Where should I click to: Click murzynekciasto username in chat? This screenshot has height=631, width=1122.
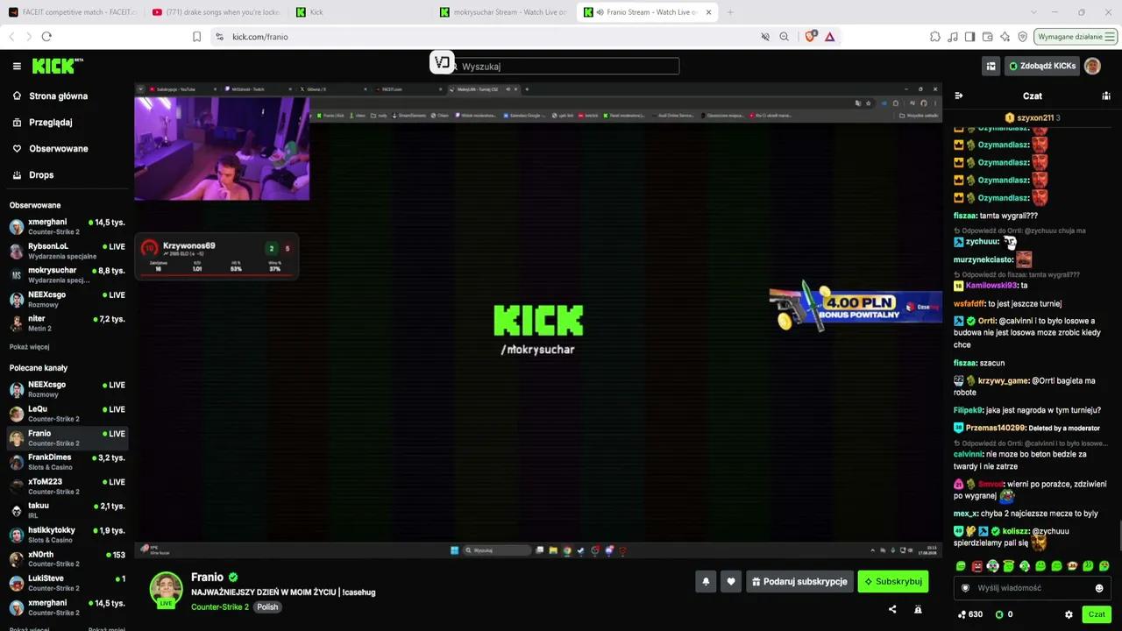pos(984,259)
